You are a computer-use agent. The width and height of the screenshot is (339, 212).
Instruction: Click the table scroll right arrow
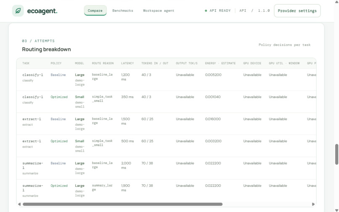click(x=313, y=204)
